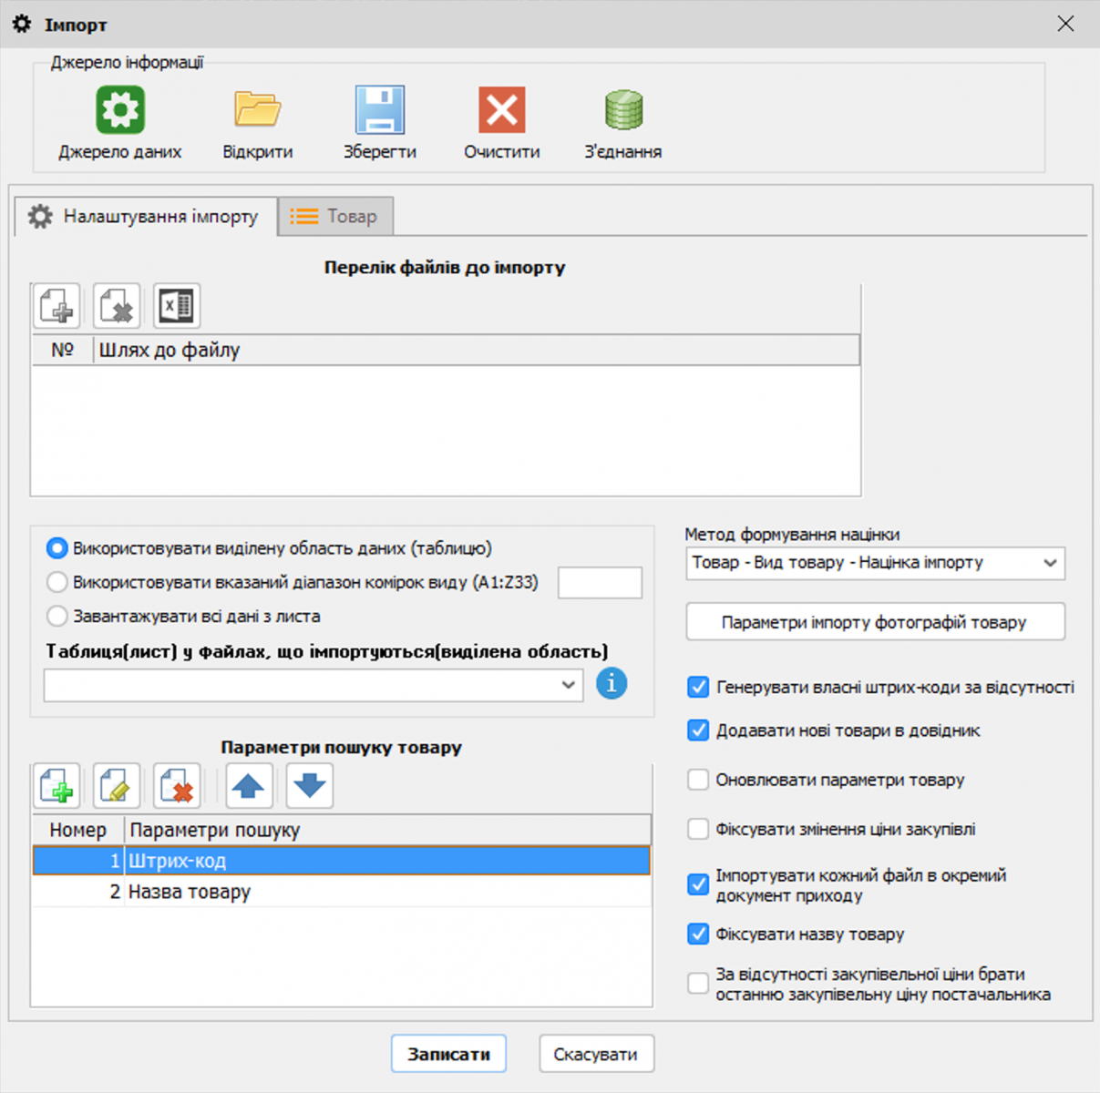The image size is (1100, 1093).
Task: Click the Зберегти (save) icon
Action: 379,108
